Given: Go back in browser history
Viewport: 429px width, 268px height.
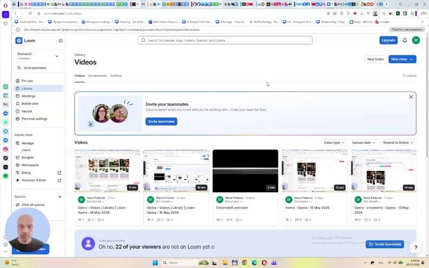Looking at the screenshot, I should [x=16, y=13].
